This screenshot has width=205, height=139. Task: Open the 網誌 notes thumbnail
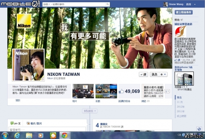(x=152, y=91)
